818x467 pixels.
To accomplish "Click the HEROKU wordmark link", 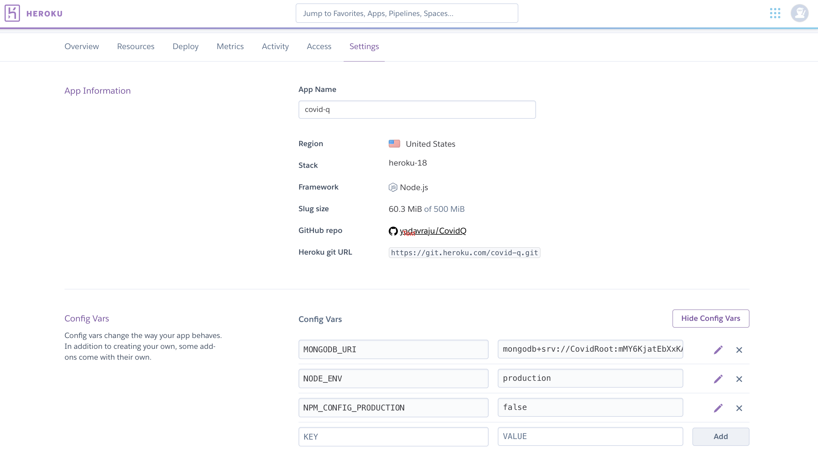I will coord(45,13).
